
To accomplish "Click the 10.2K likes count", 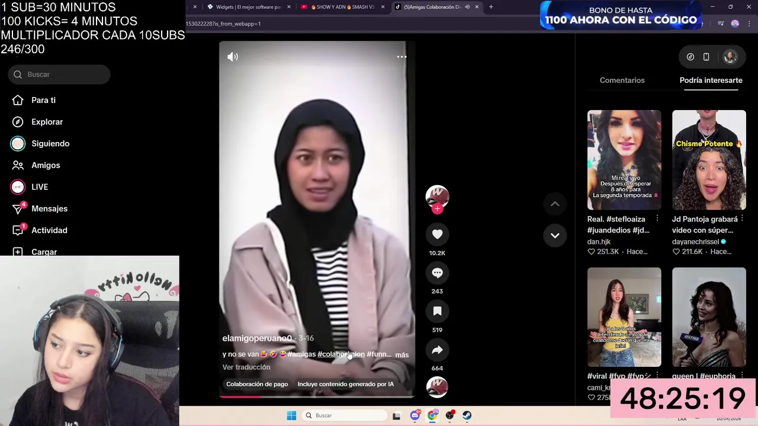I will pos(437,253).
